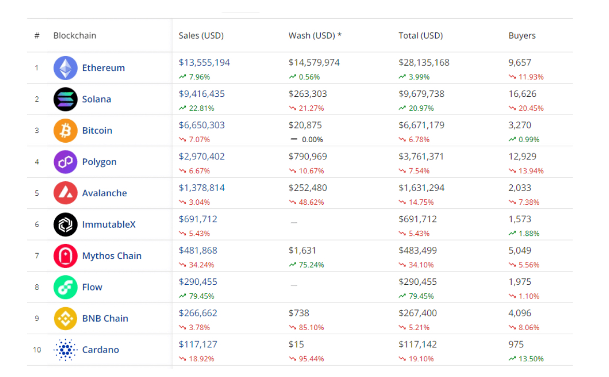Select Solana sales value $9,416,435
Screen dimensions: 609x377
(x=201, y=94)
